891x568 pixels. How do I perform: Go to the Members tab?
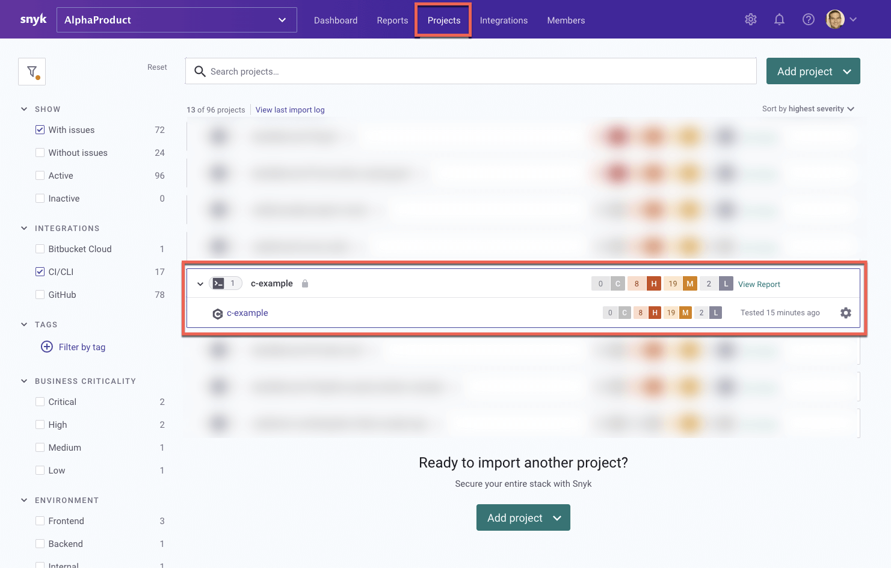(x=566, y=20)
